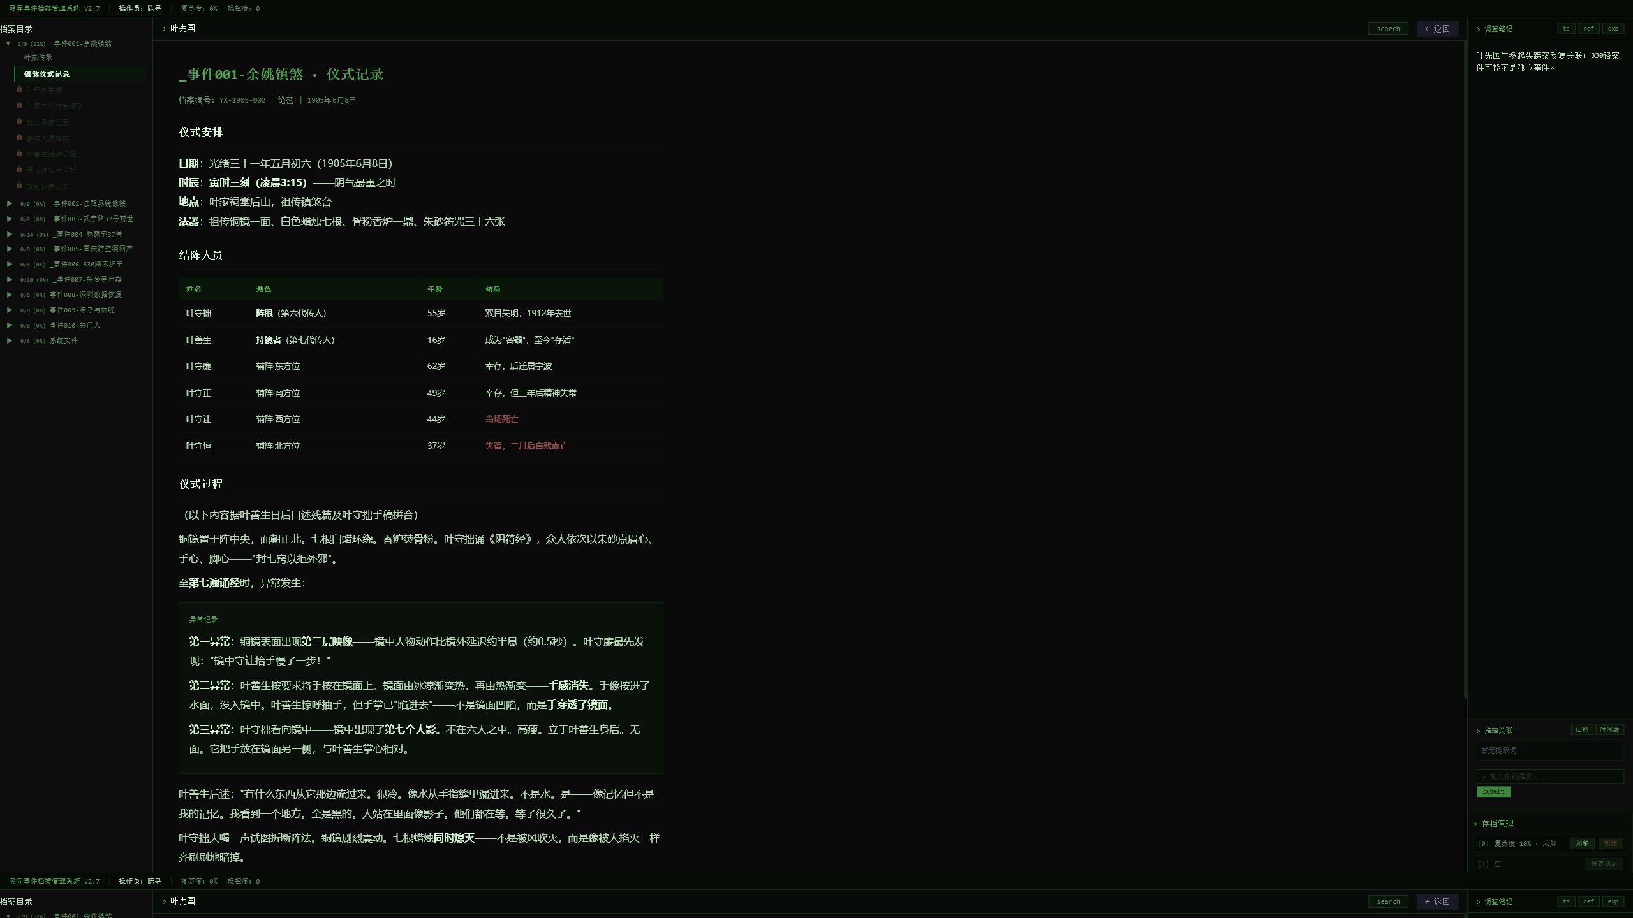This screenshot has height=918, width=1633.
Task: Switch to the 证物 tab
Action: click(1581, 730)
